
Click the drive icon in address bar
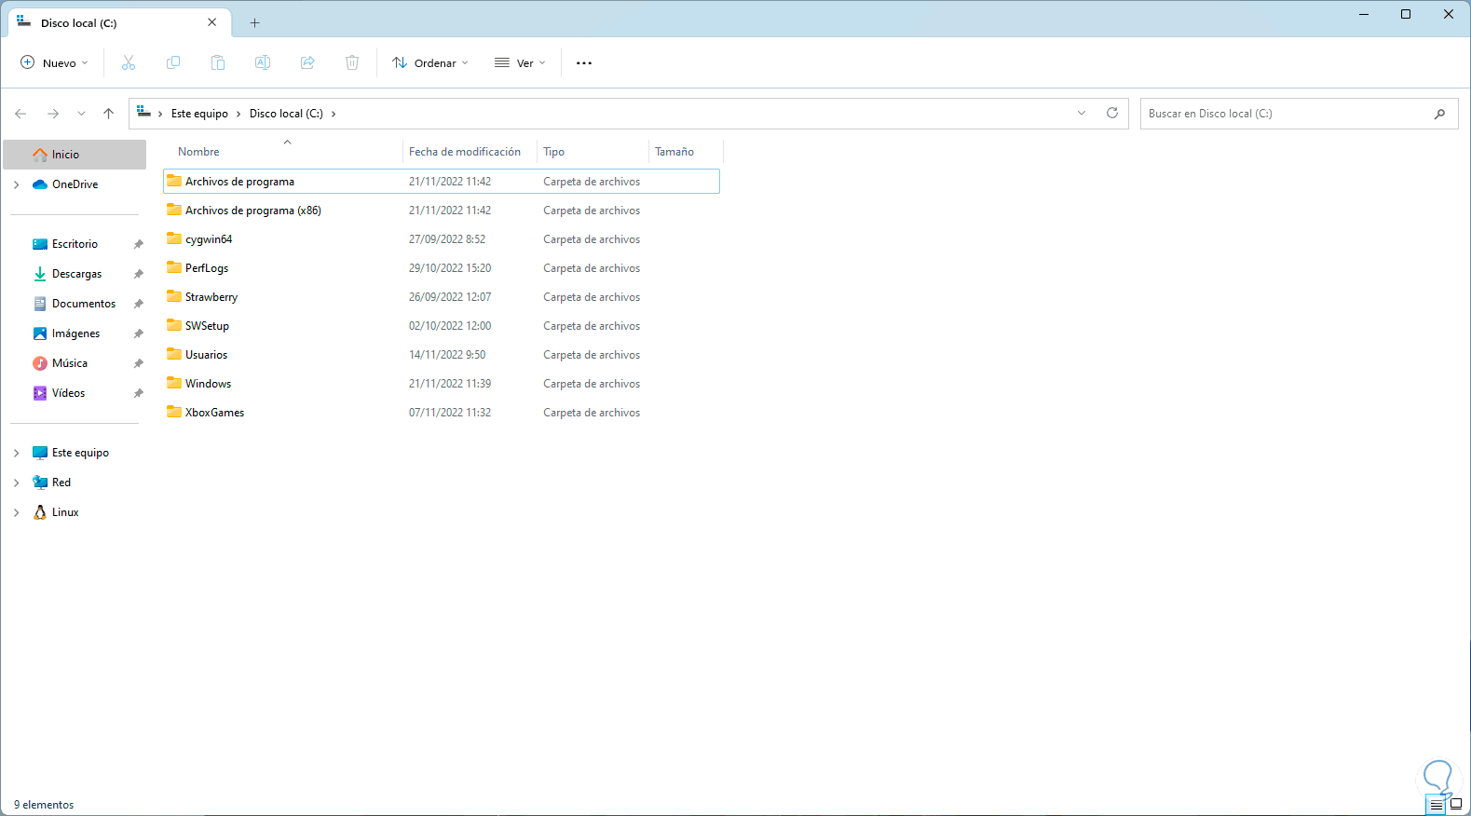point(143,113)
